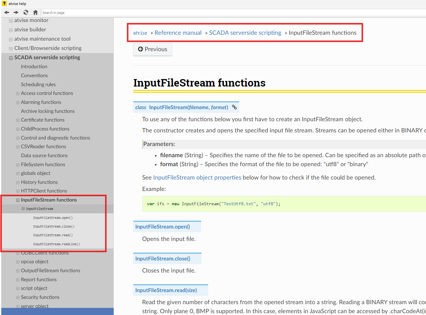
Task: Expand the opcua object node
Action: [x=18, y=262]
